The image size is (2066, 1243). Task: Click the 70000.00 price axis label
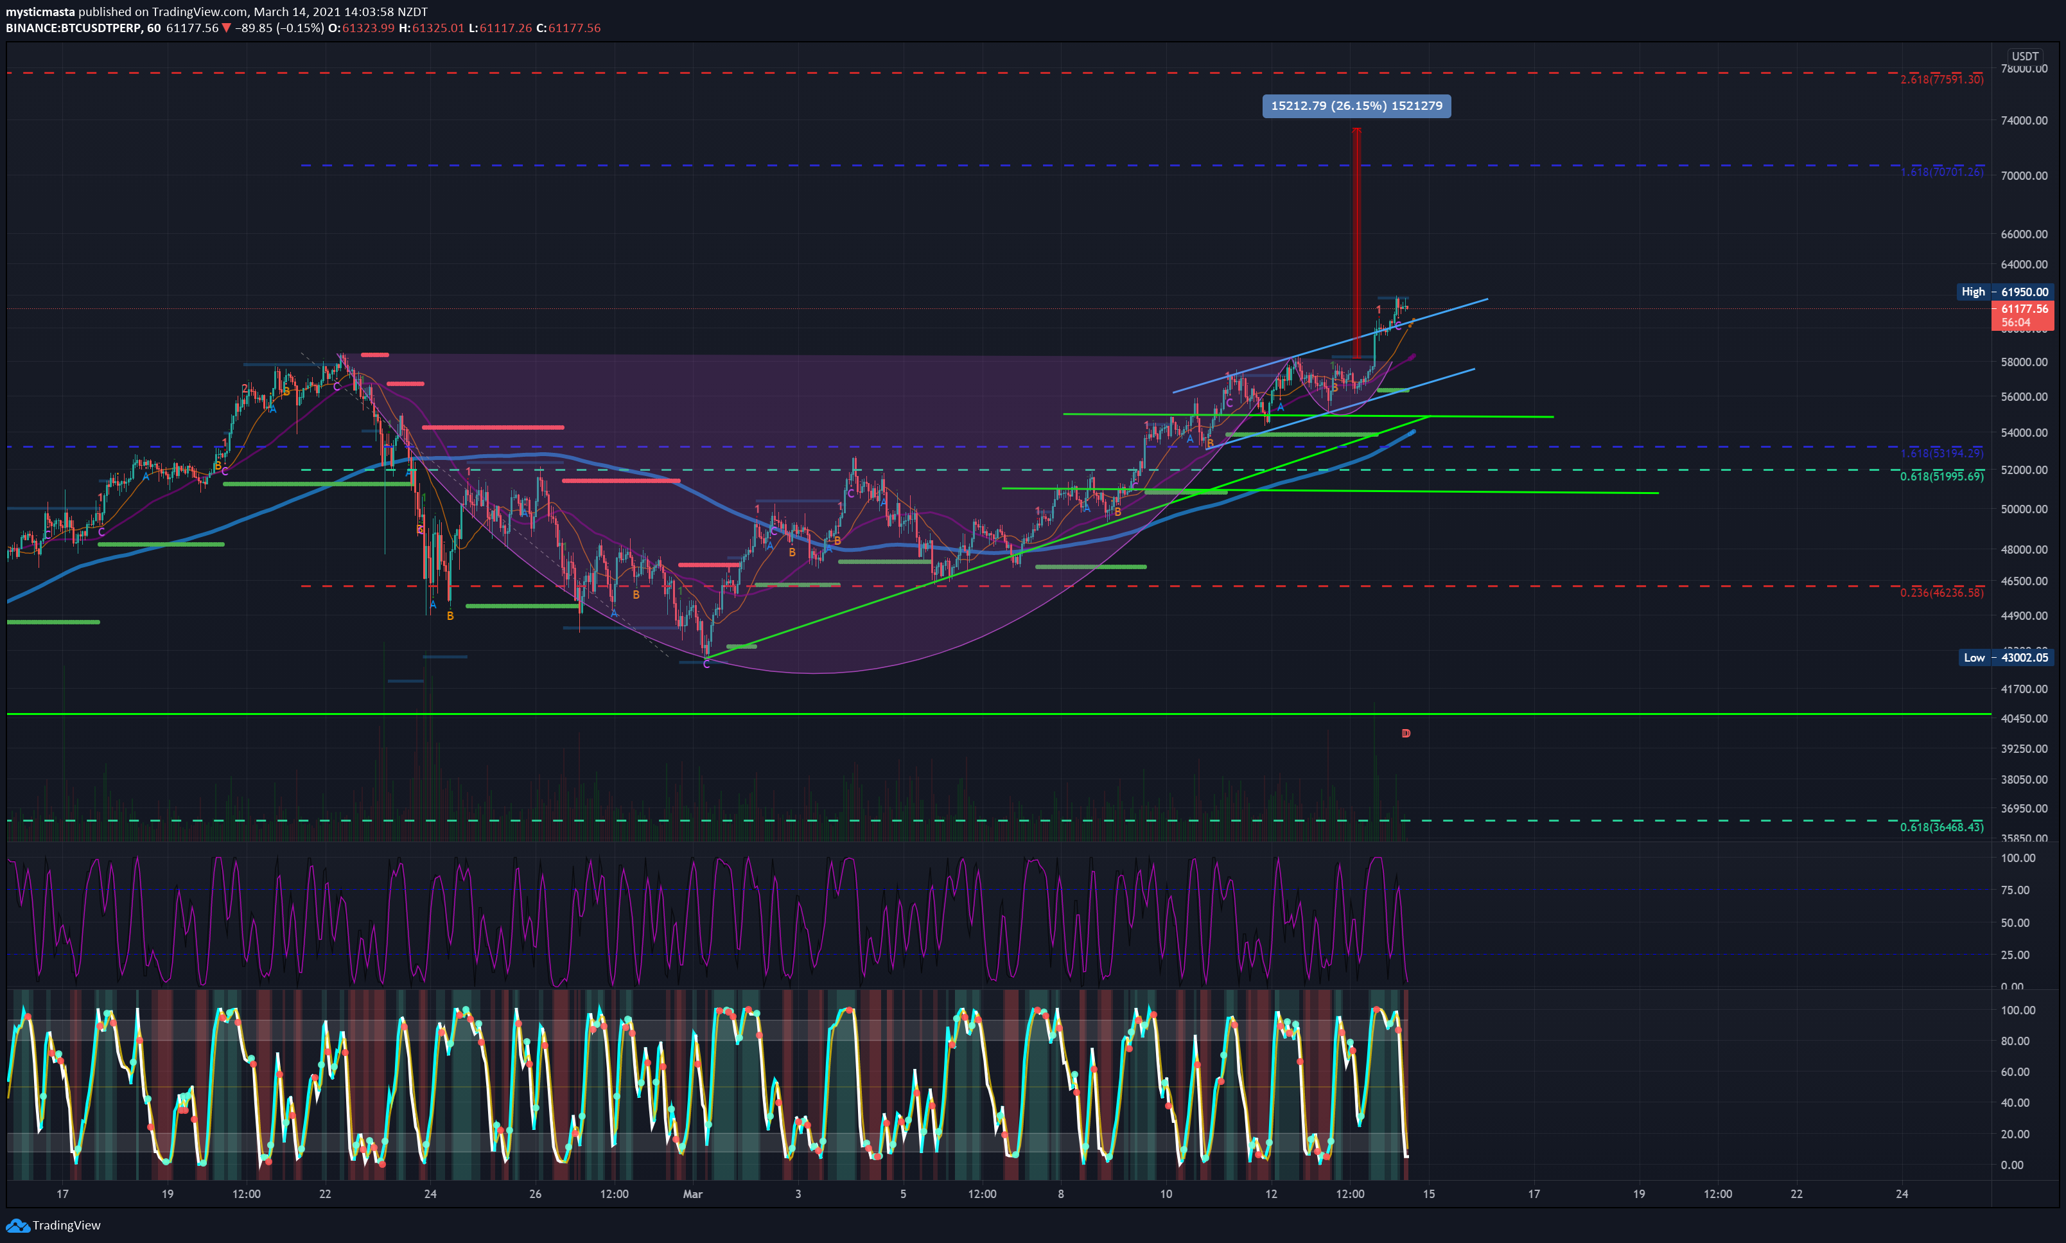click(2024, 176)
